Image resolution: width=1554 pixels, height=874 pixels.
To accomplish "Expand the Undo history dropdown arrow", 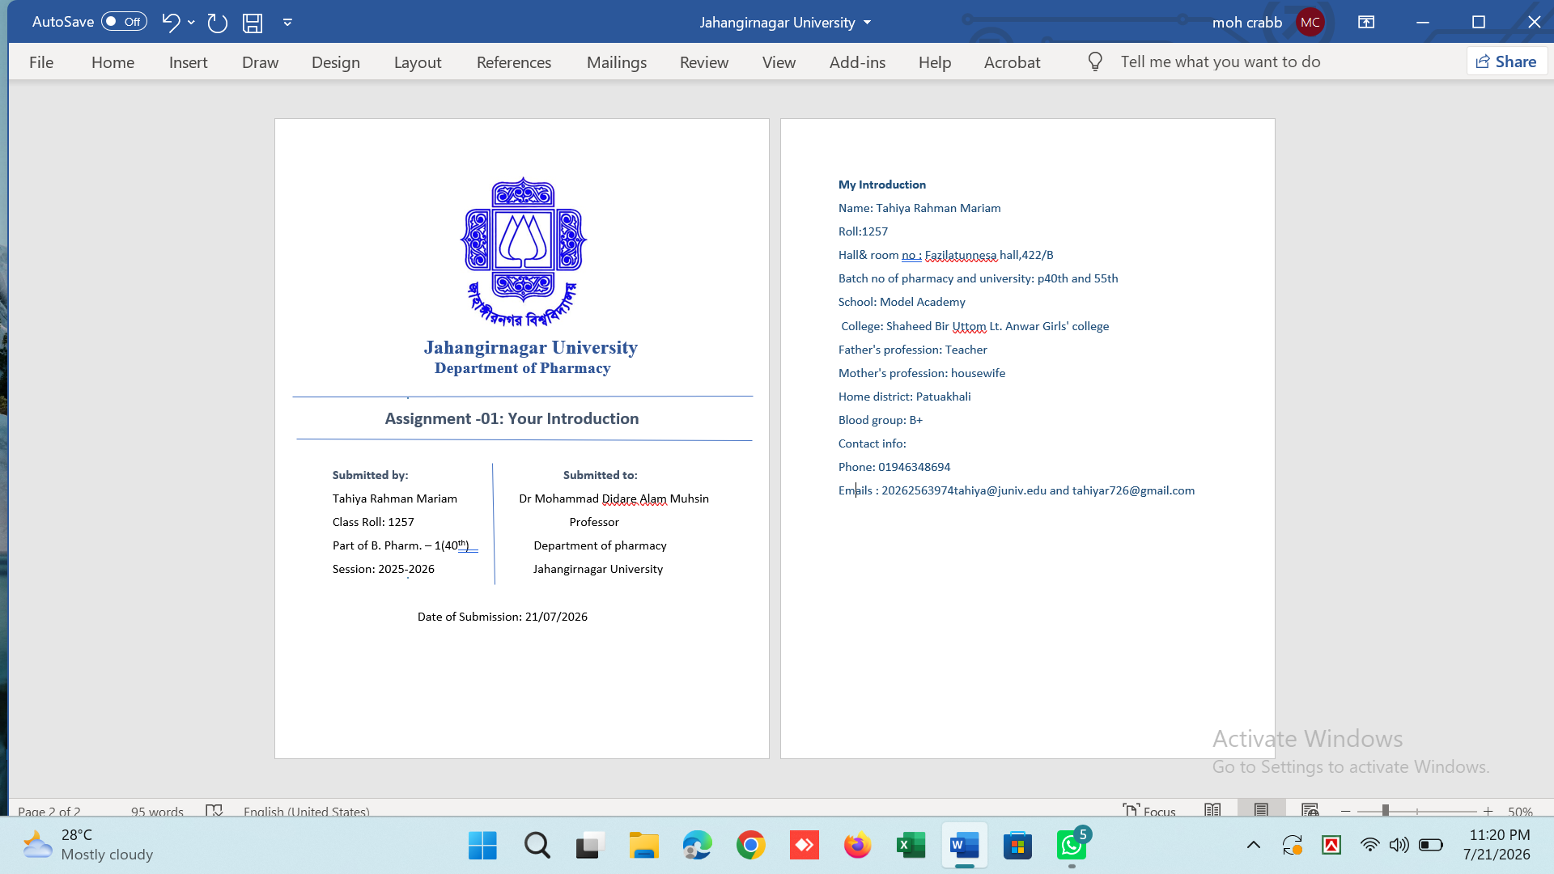I will [191, 23].
